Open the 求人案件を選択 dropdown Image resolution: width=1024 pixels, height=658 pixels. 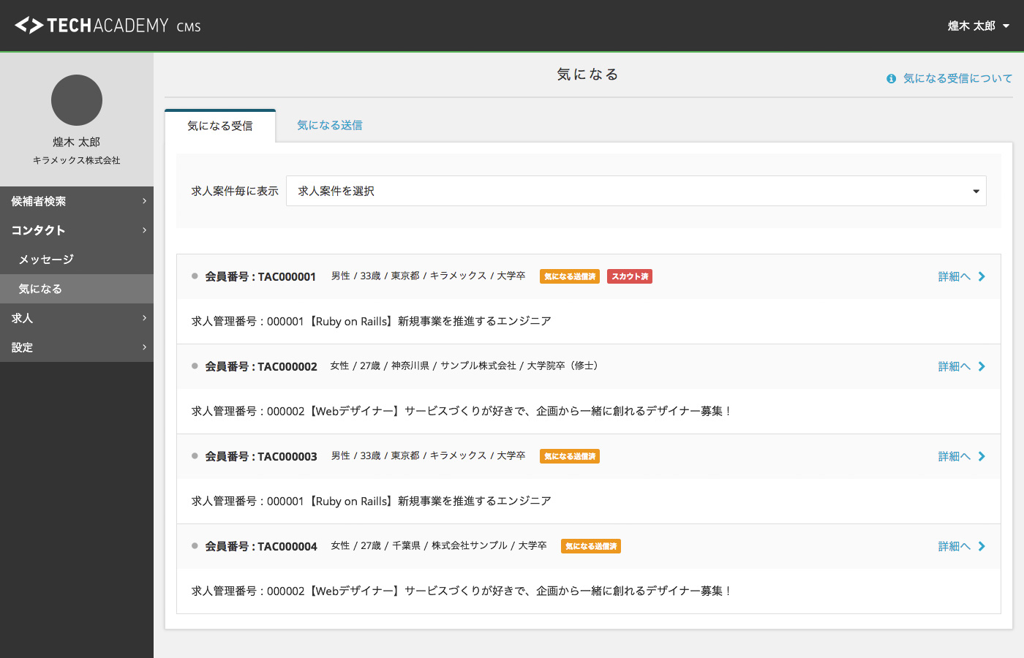636,191
